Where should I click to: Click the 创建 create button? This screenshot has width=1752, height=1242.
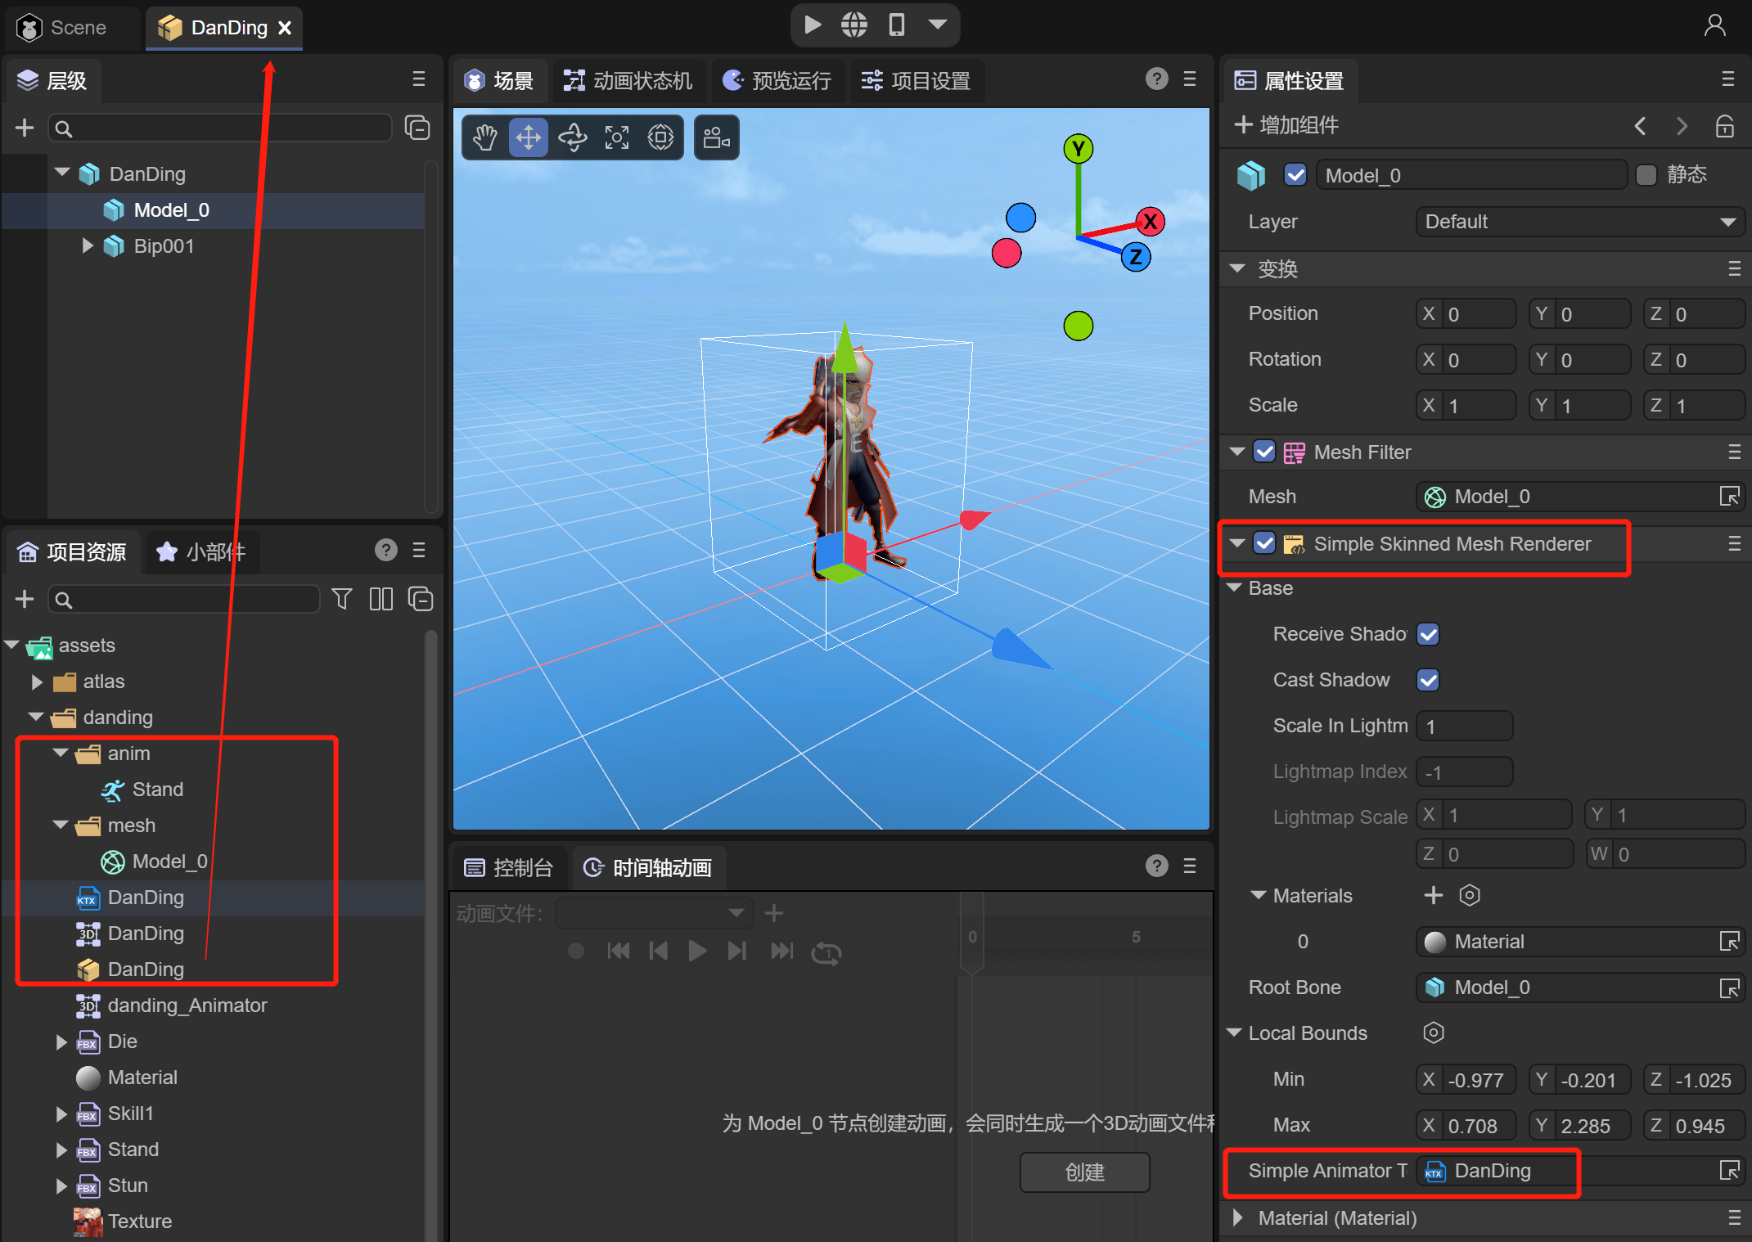click(x=1084, y=1172)
